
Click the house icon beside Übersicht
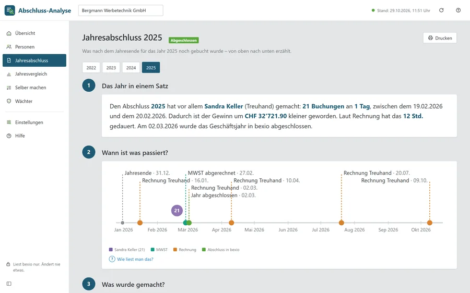pyautogui.click(x=9, y=33)
